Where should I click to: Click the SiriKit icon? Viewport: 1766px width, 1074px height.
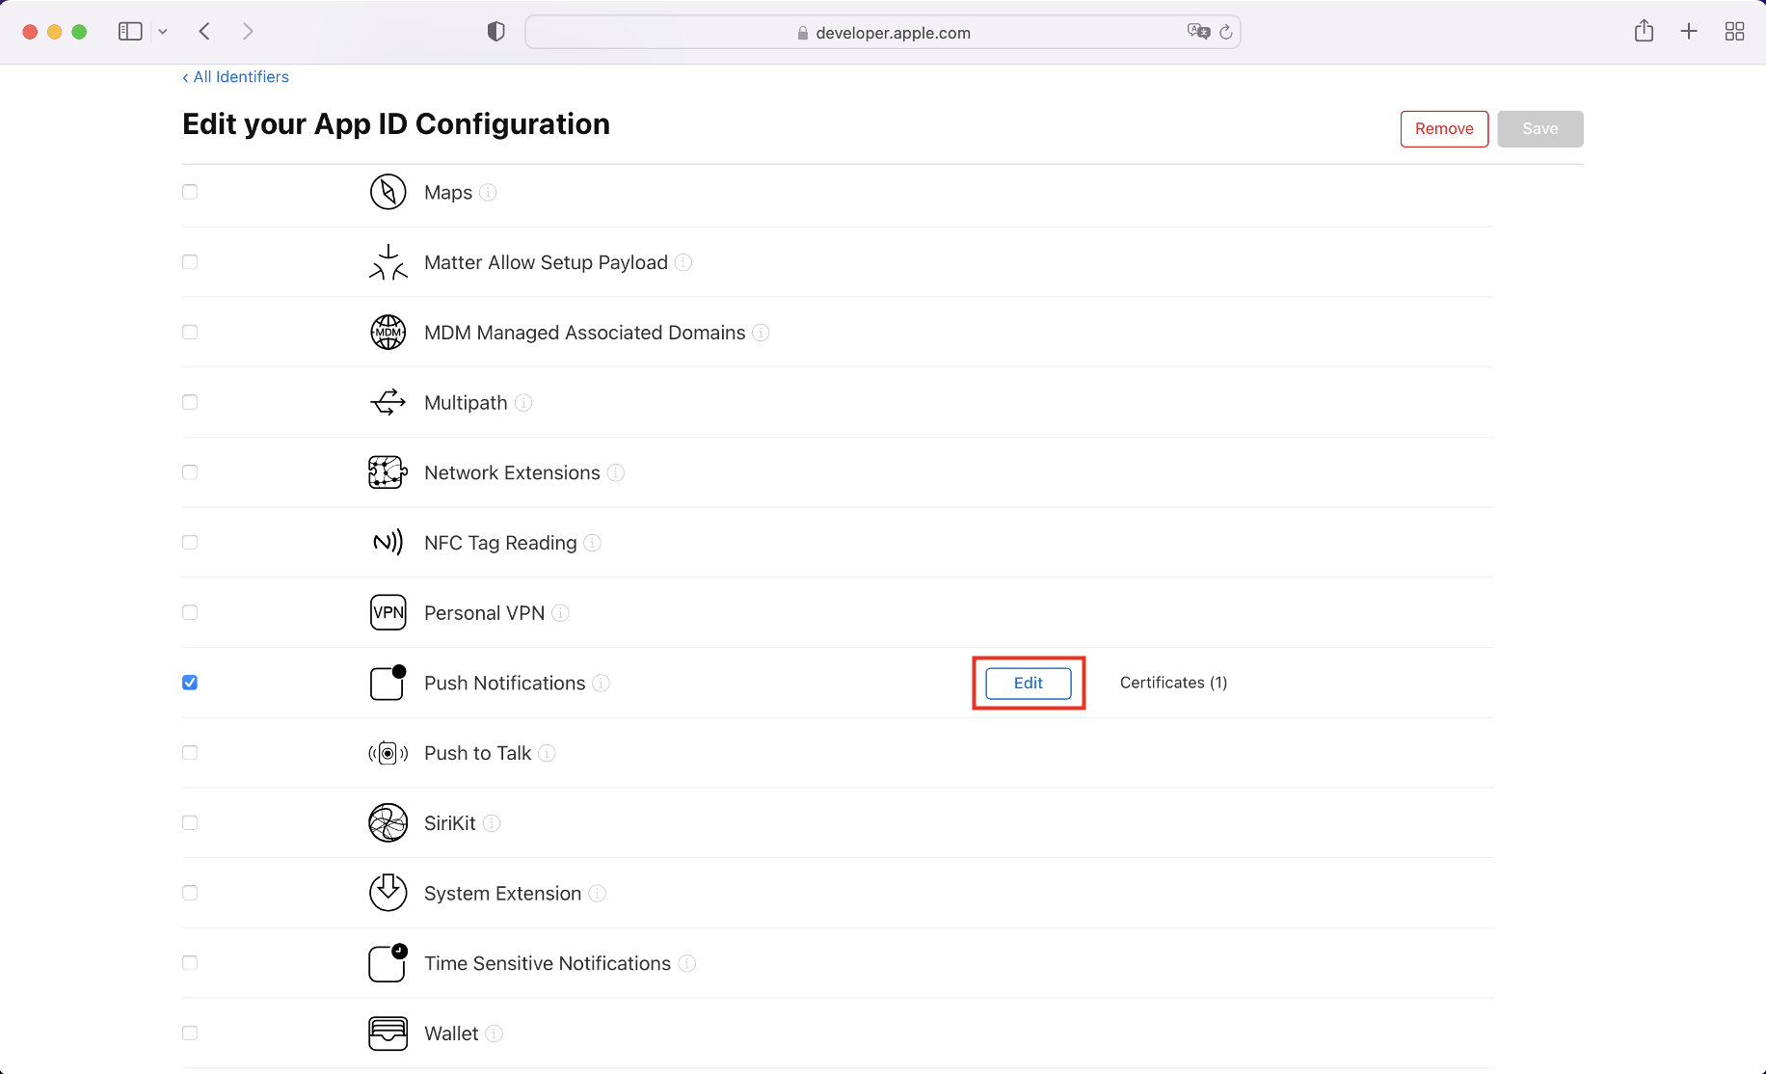(x=388, y=823)
